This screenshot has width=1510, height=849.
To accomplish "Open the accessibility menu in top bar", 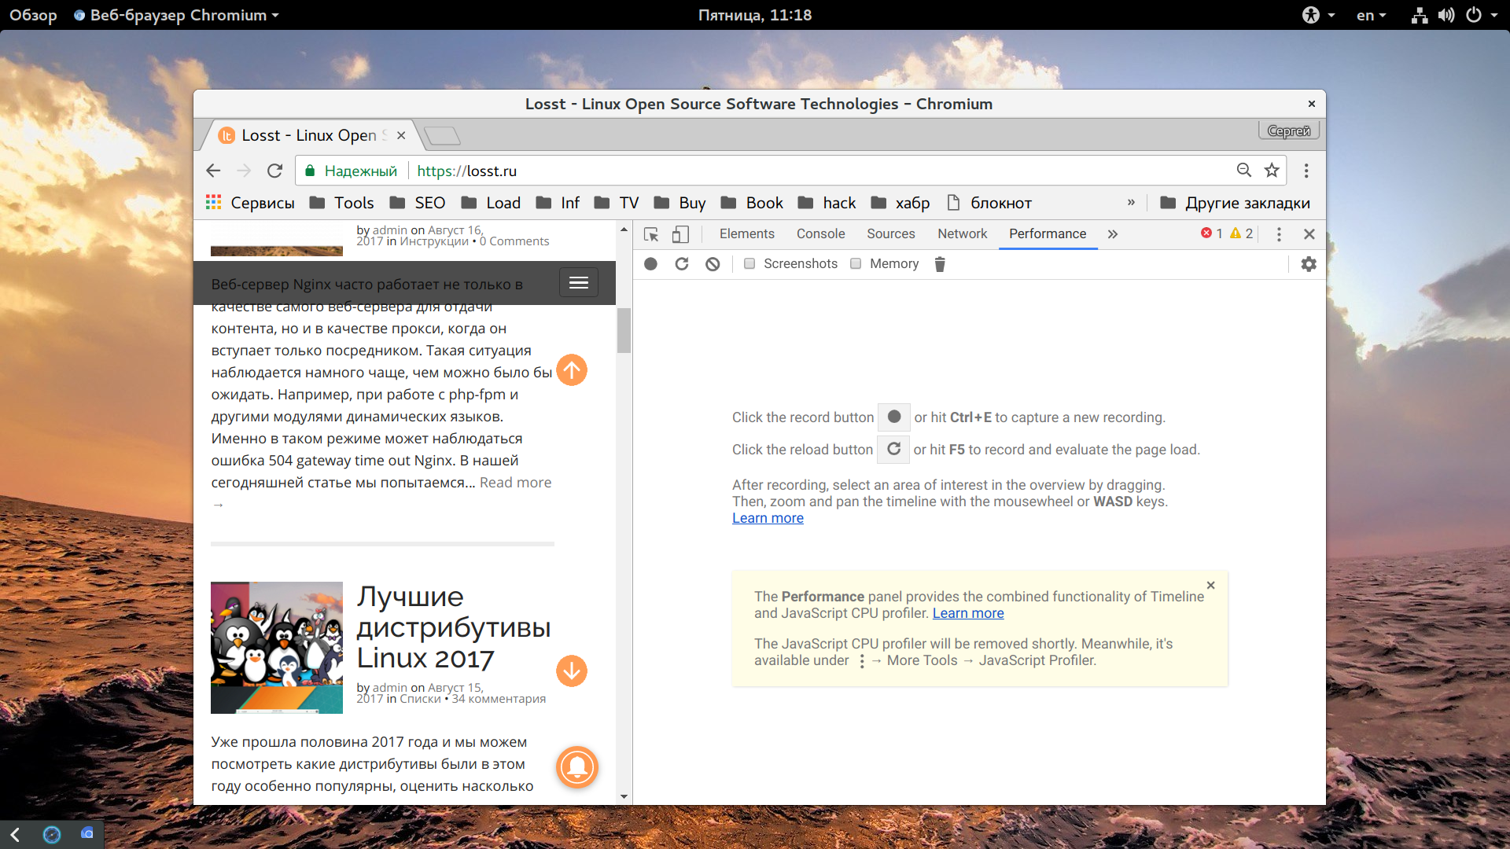I will (1319, 15).
